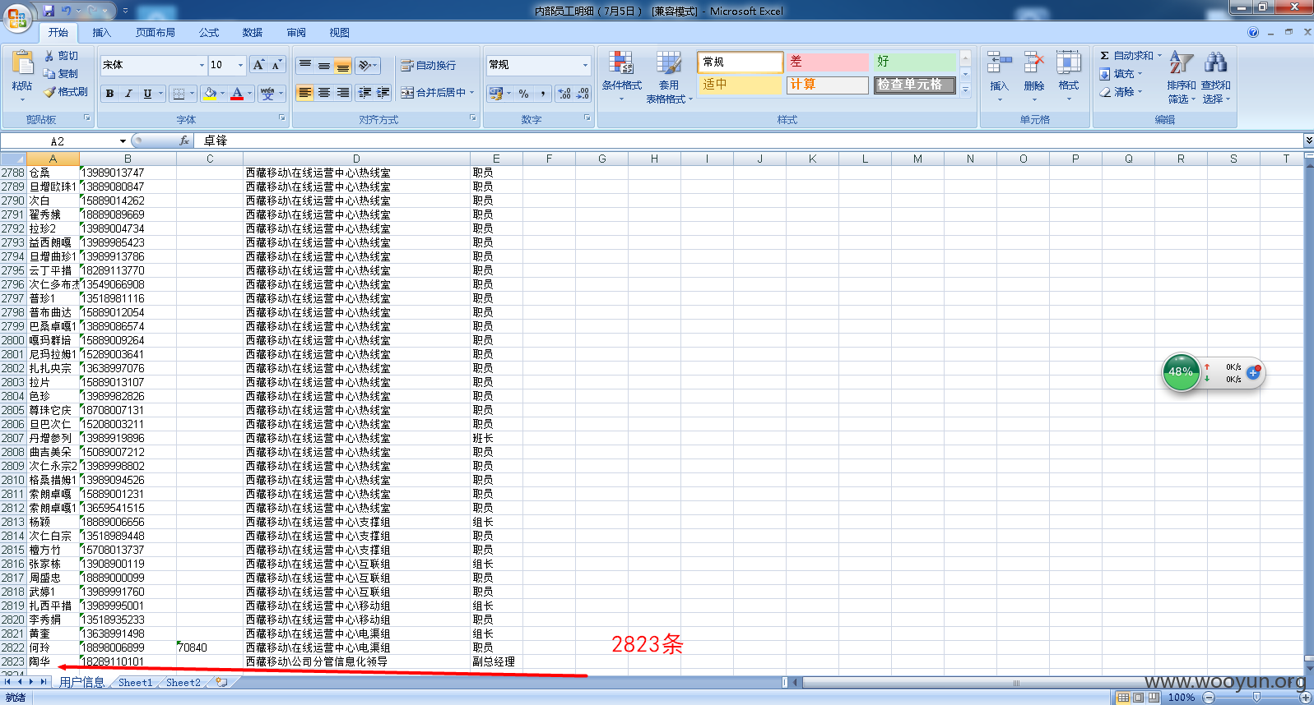Open the 插入 Insert ribbon tab
This screenshot has height=705, width=1314.
(101, 33)
